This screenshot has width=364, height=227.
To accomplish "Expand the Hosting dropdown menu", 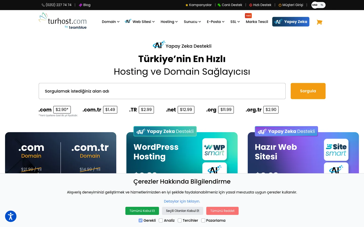I will click(169, 22).
